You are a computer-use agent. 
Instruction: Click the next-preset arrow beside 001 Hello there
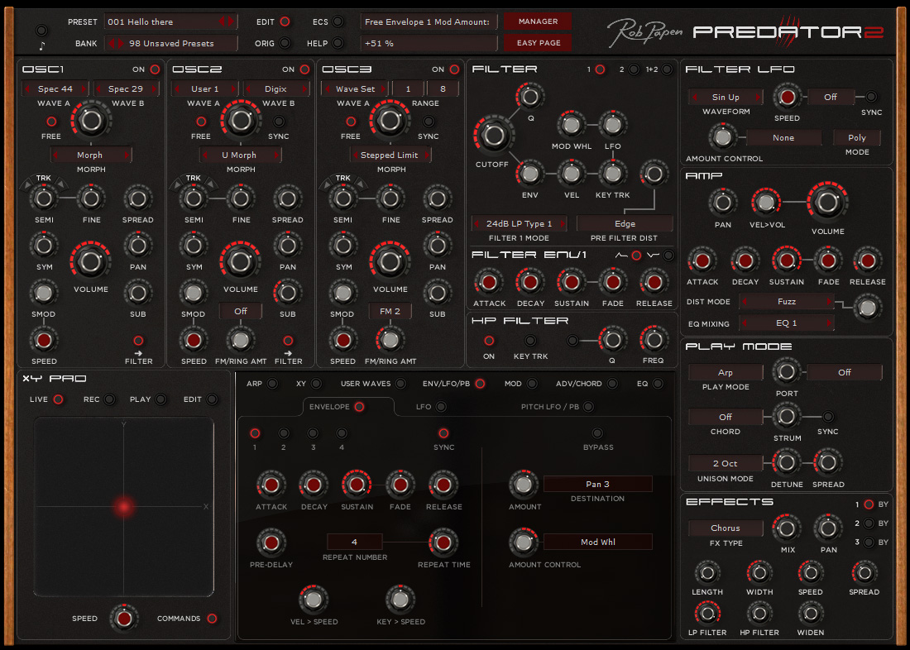[232, 22]
